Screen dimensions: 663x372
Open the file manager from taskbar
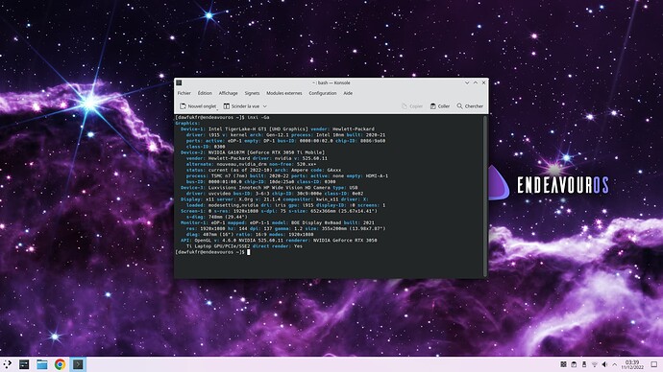tap(42, 364)
